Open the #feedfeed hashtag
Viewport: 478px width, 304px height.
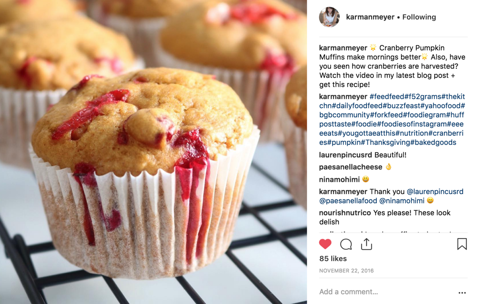(387, 96)
